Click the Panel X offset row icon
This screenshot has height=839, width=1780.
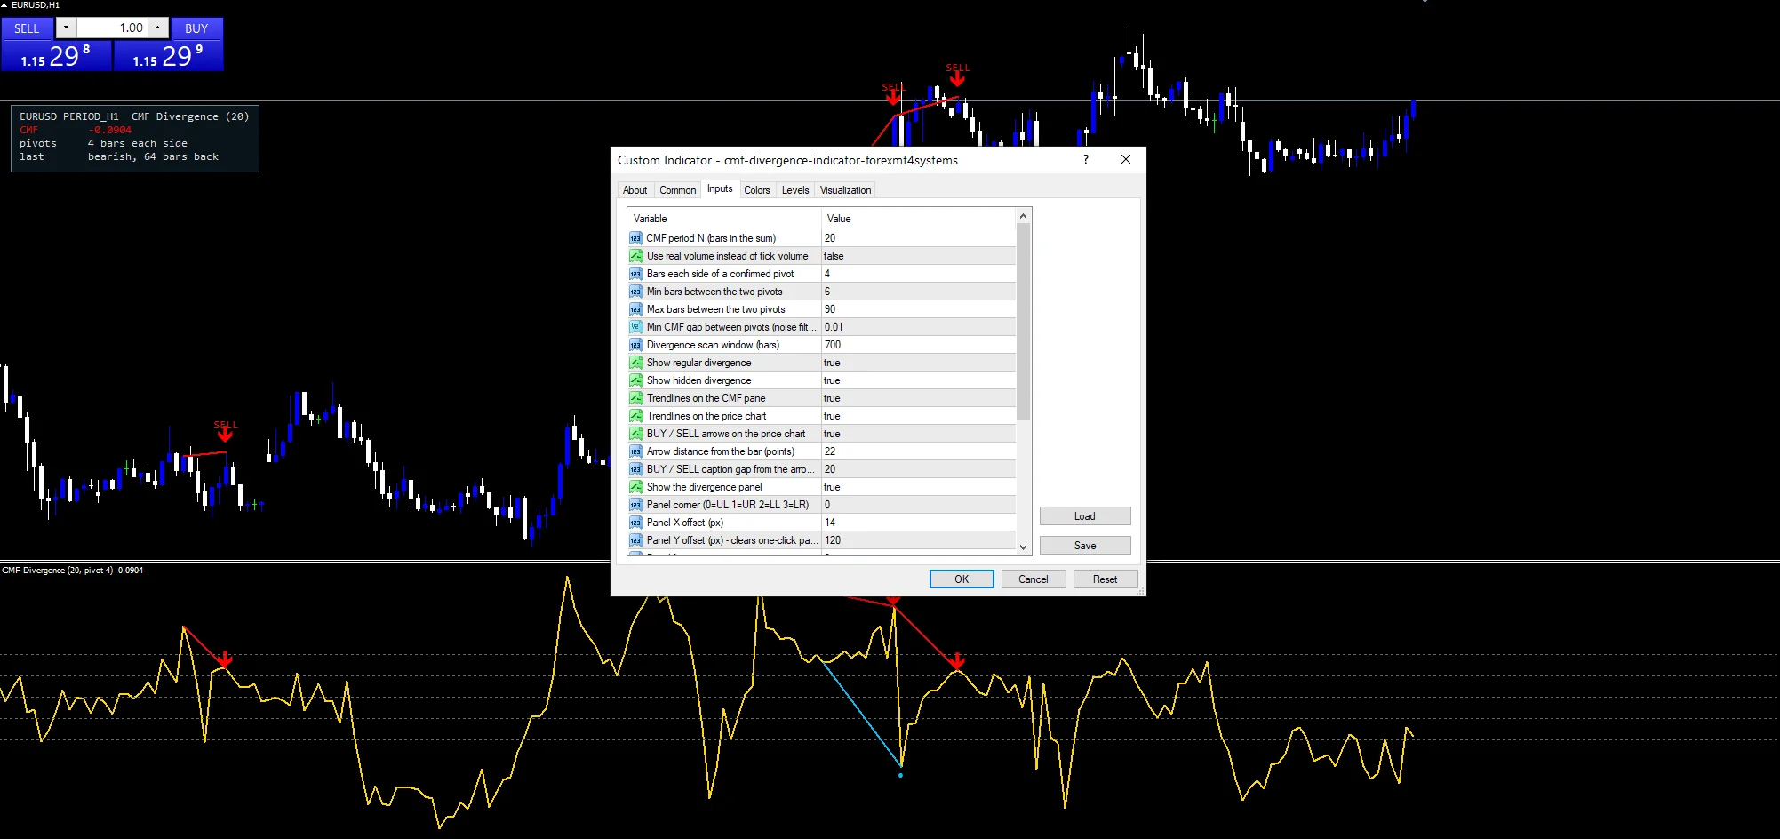click(635, 523)
